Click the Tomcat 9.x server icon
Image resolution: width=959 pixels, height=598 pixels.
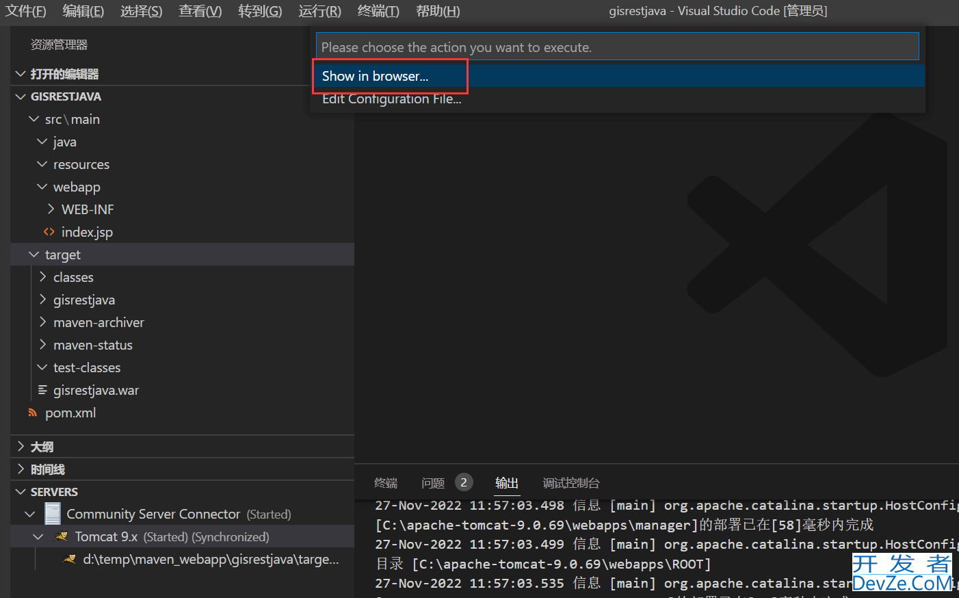[62, 537]
